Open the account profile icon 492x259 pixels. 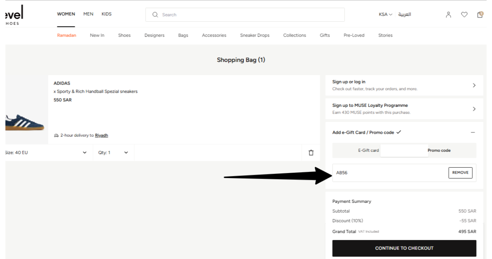click(x=448, y=14)
